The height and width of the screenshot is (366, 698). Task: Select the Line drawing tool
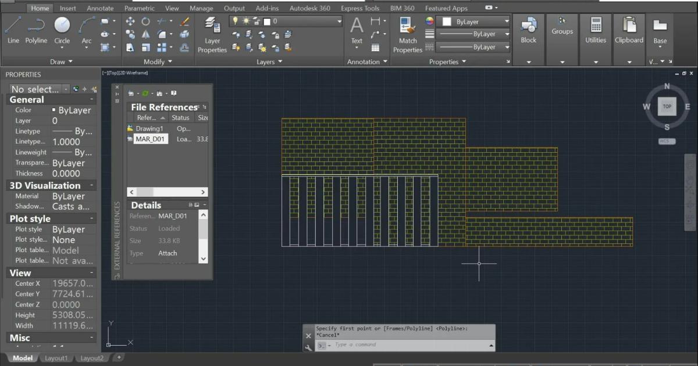13,30
